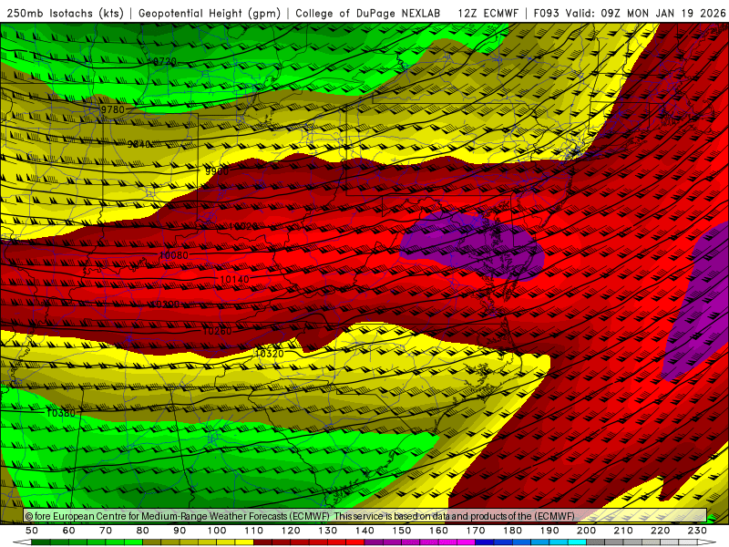Click the 140 value on the color scale
Screen dimensions: 729x547
(x=364, y=531)
